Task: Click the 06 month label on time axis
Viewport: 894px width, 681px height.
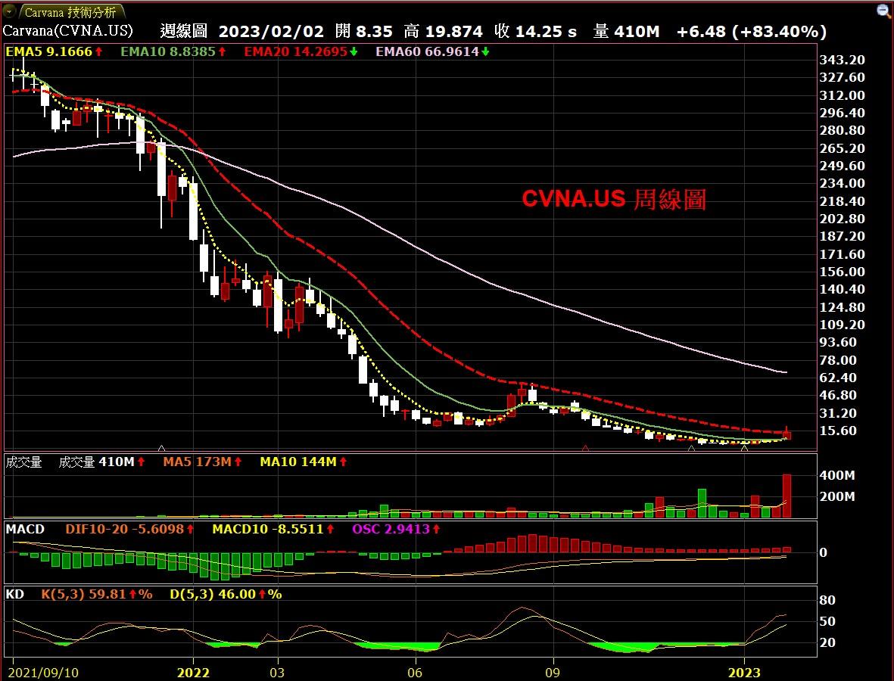Action: point(415,673)
